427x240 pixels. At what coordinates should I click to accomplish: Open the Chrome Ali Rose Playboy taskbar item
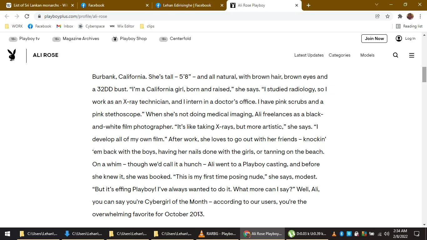click(262, 234)
